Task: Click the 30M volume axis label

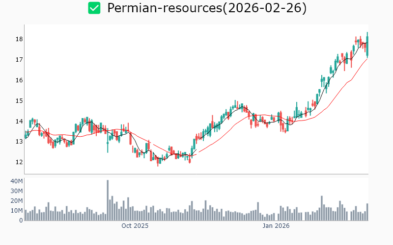Action: pyautogui.click(x=17, y=191)
